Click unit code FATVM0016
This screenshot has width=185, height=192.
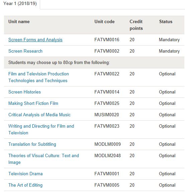pos(107,40)
